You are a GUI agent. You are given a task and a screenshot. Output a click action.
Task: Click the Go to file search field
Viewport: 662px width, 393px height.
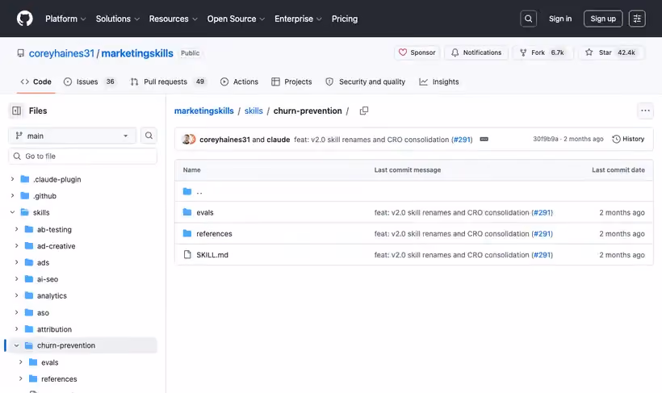[82, 157]
